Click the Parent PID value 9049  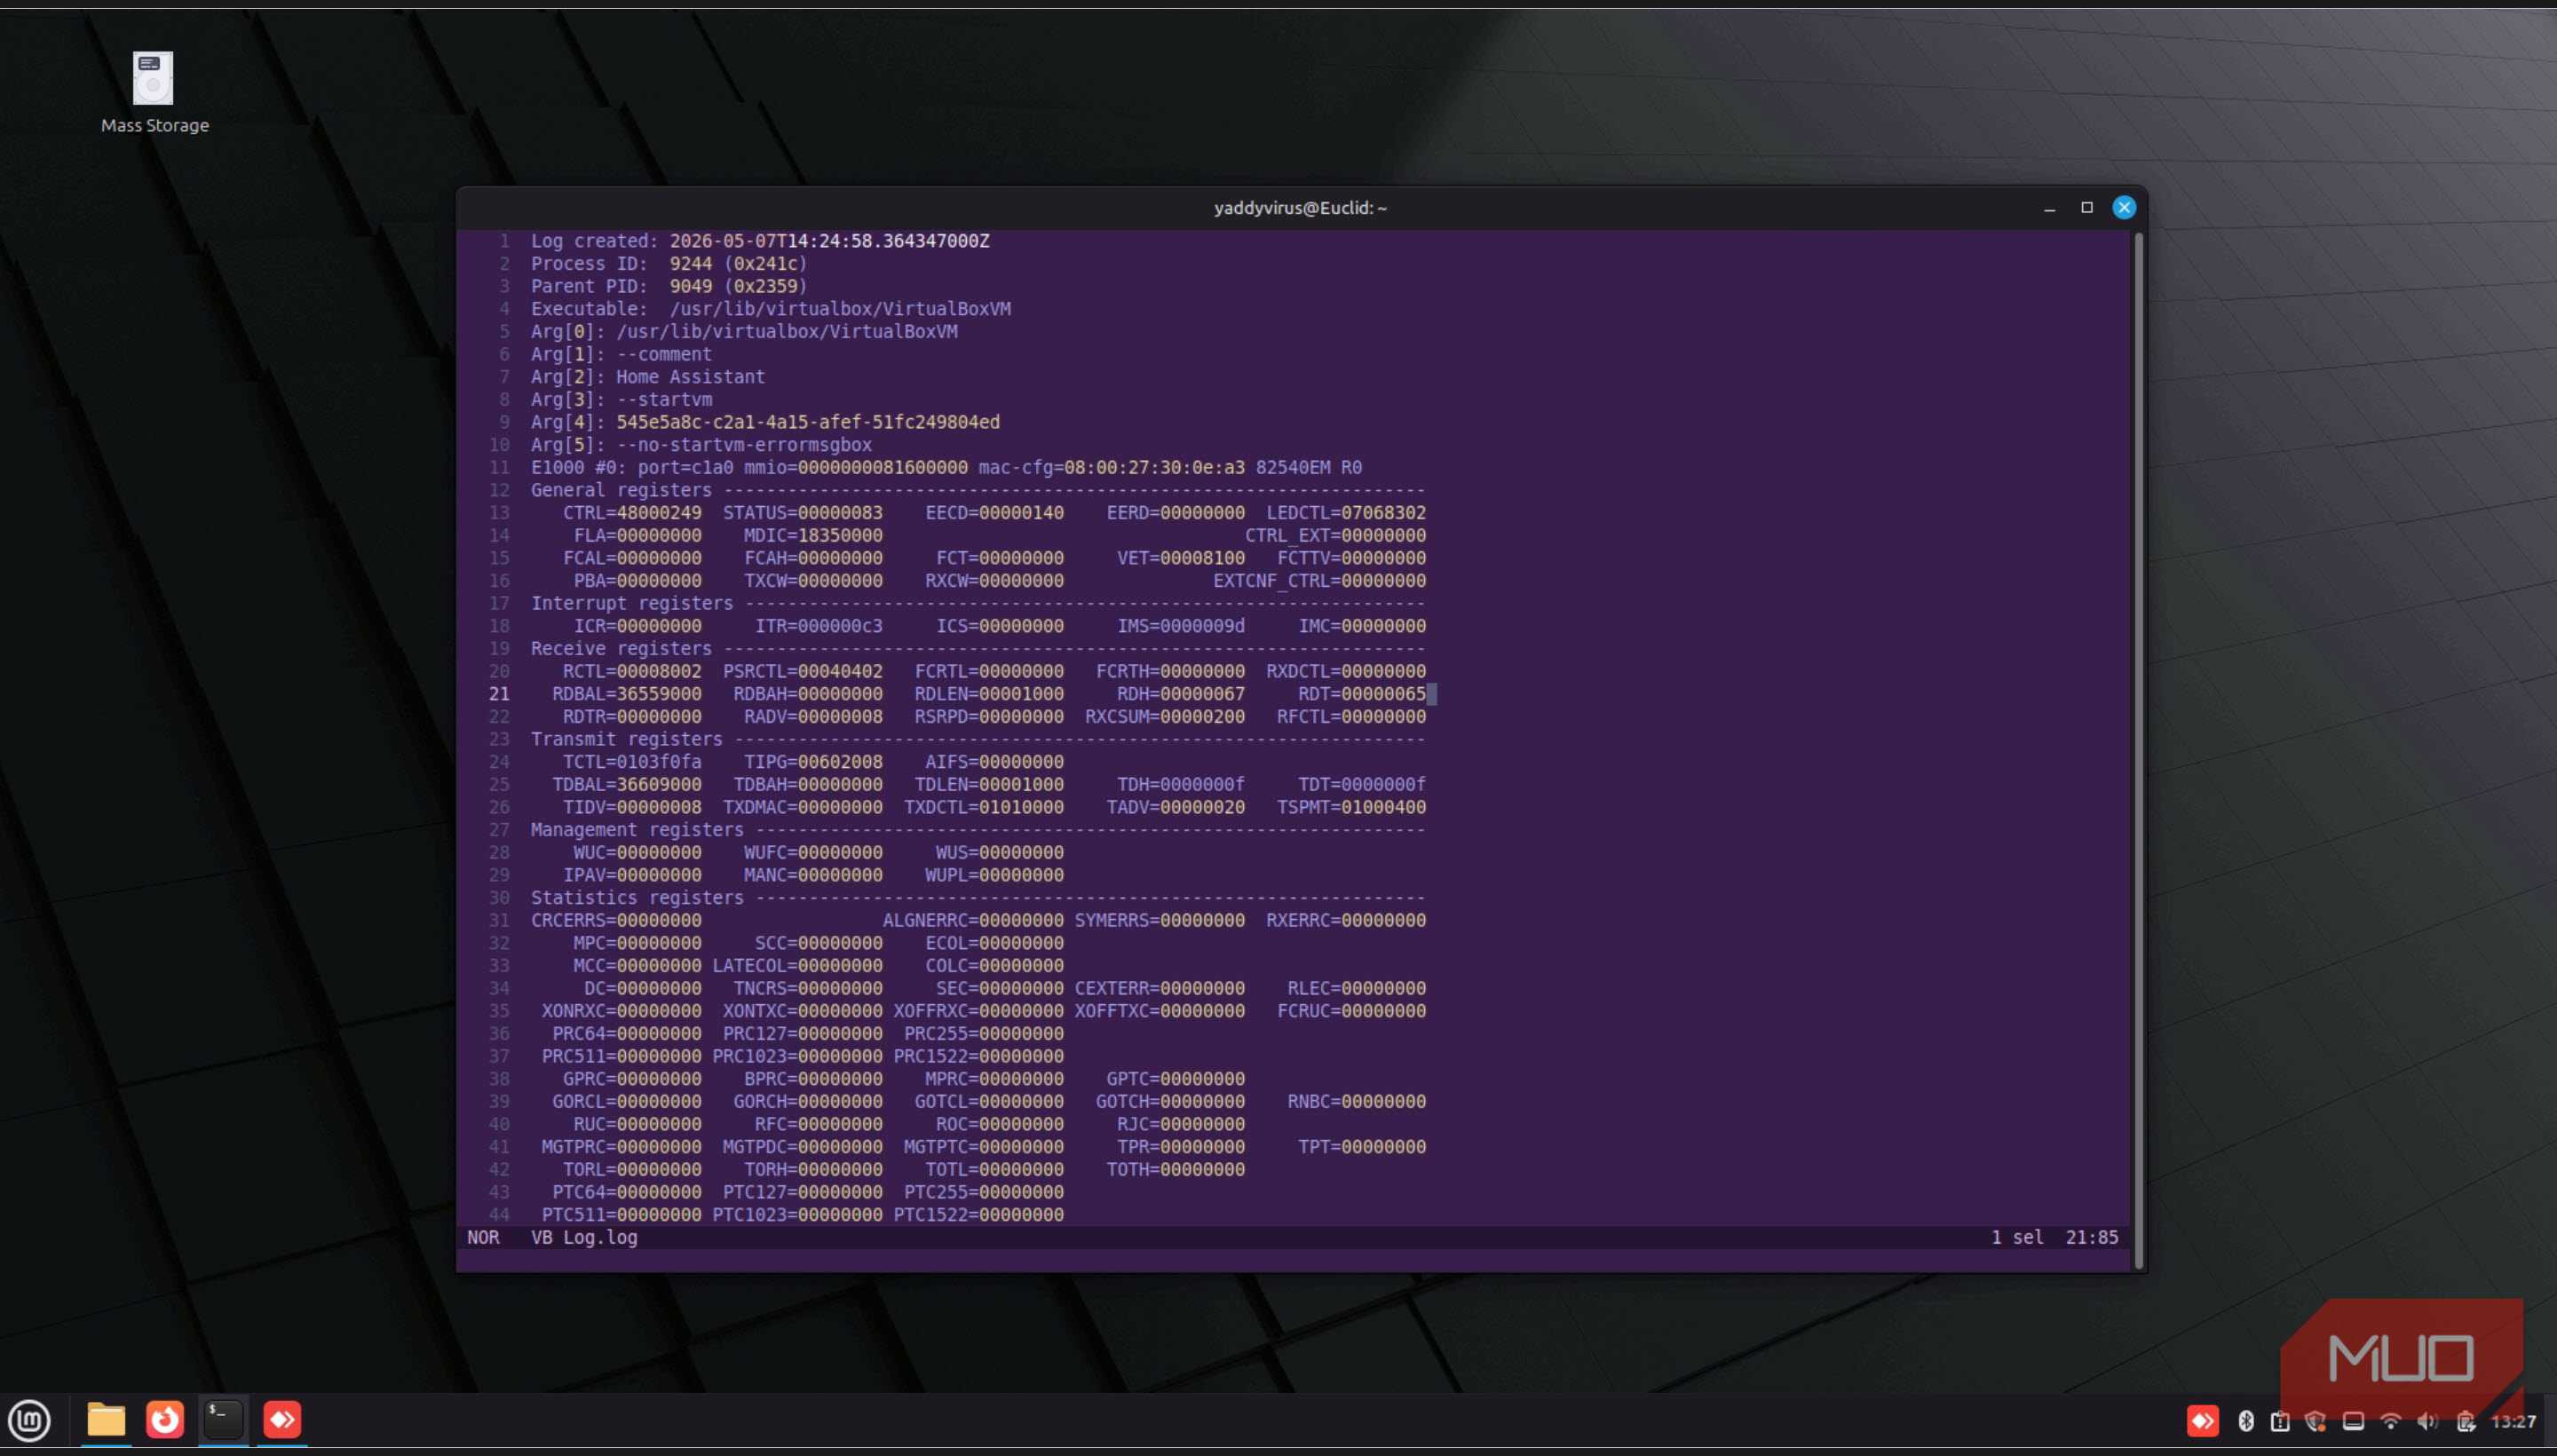[691, 286]
